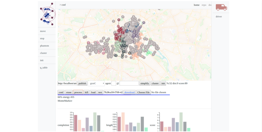Open the repo link in header
The image size is (262, 132).
click(204, 5)
